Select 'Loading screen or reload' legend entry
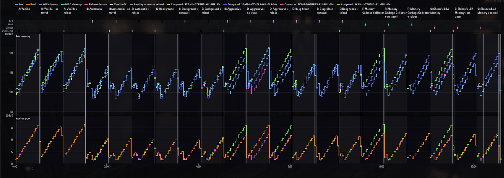504x178 pixels. tap(146, 4)
